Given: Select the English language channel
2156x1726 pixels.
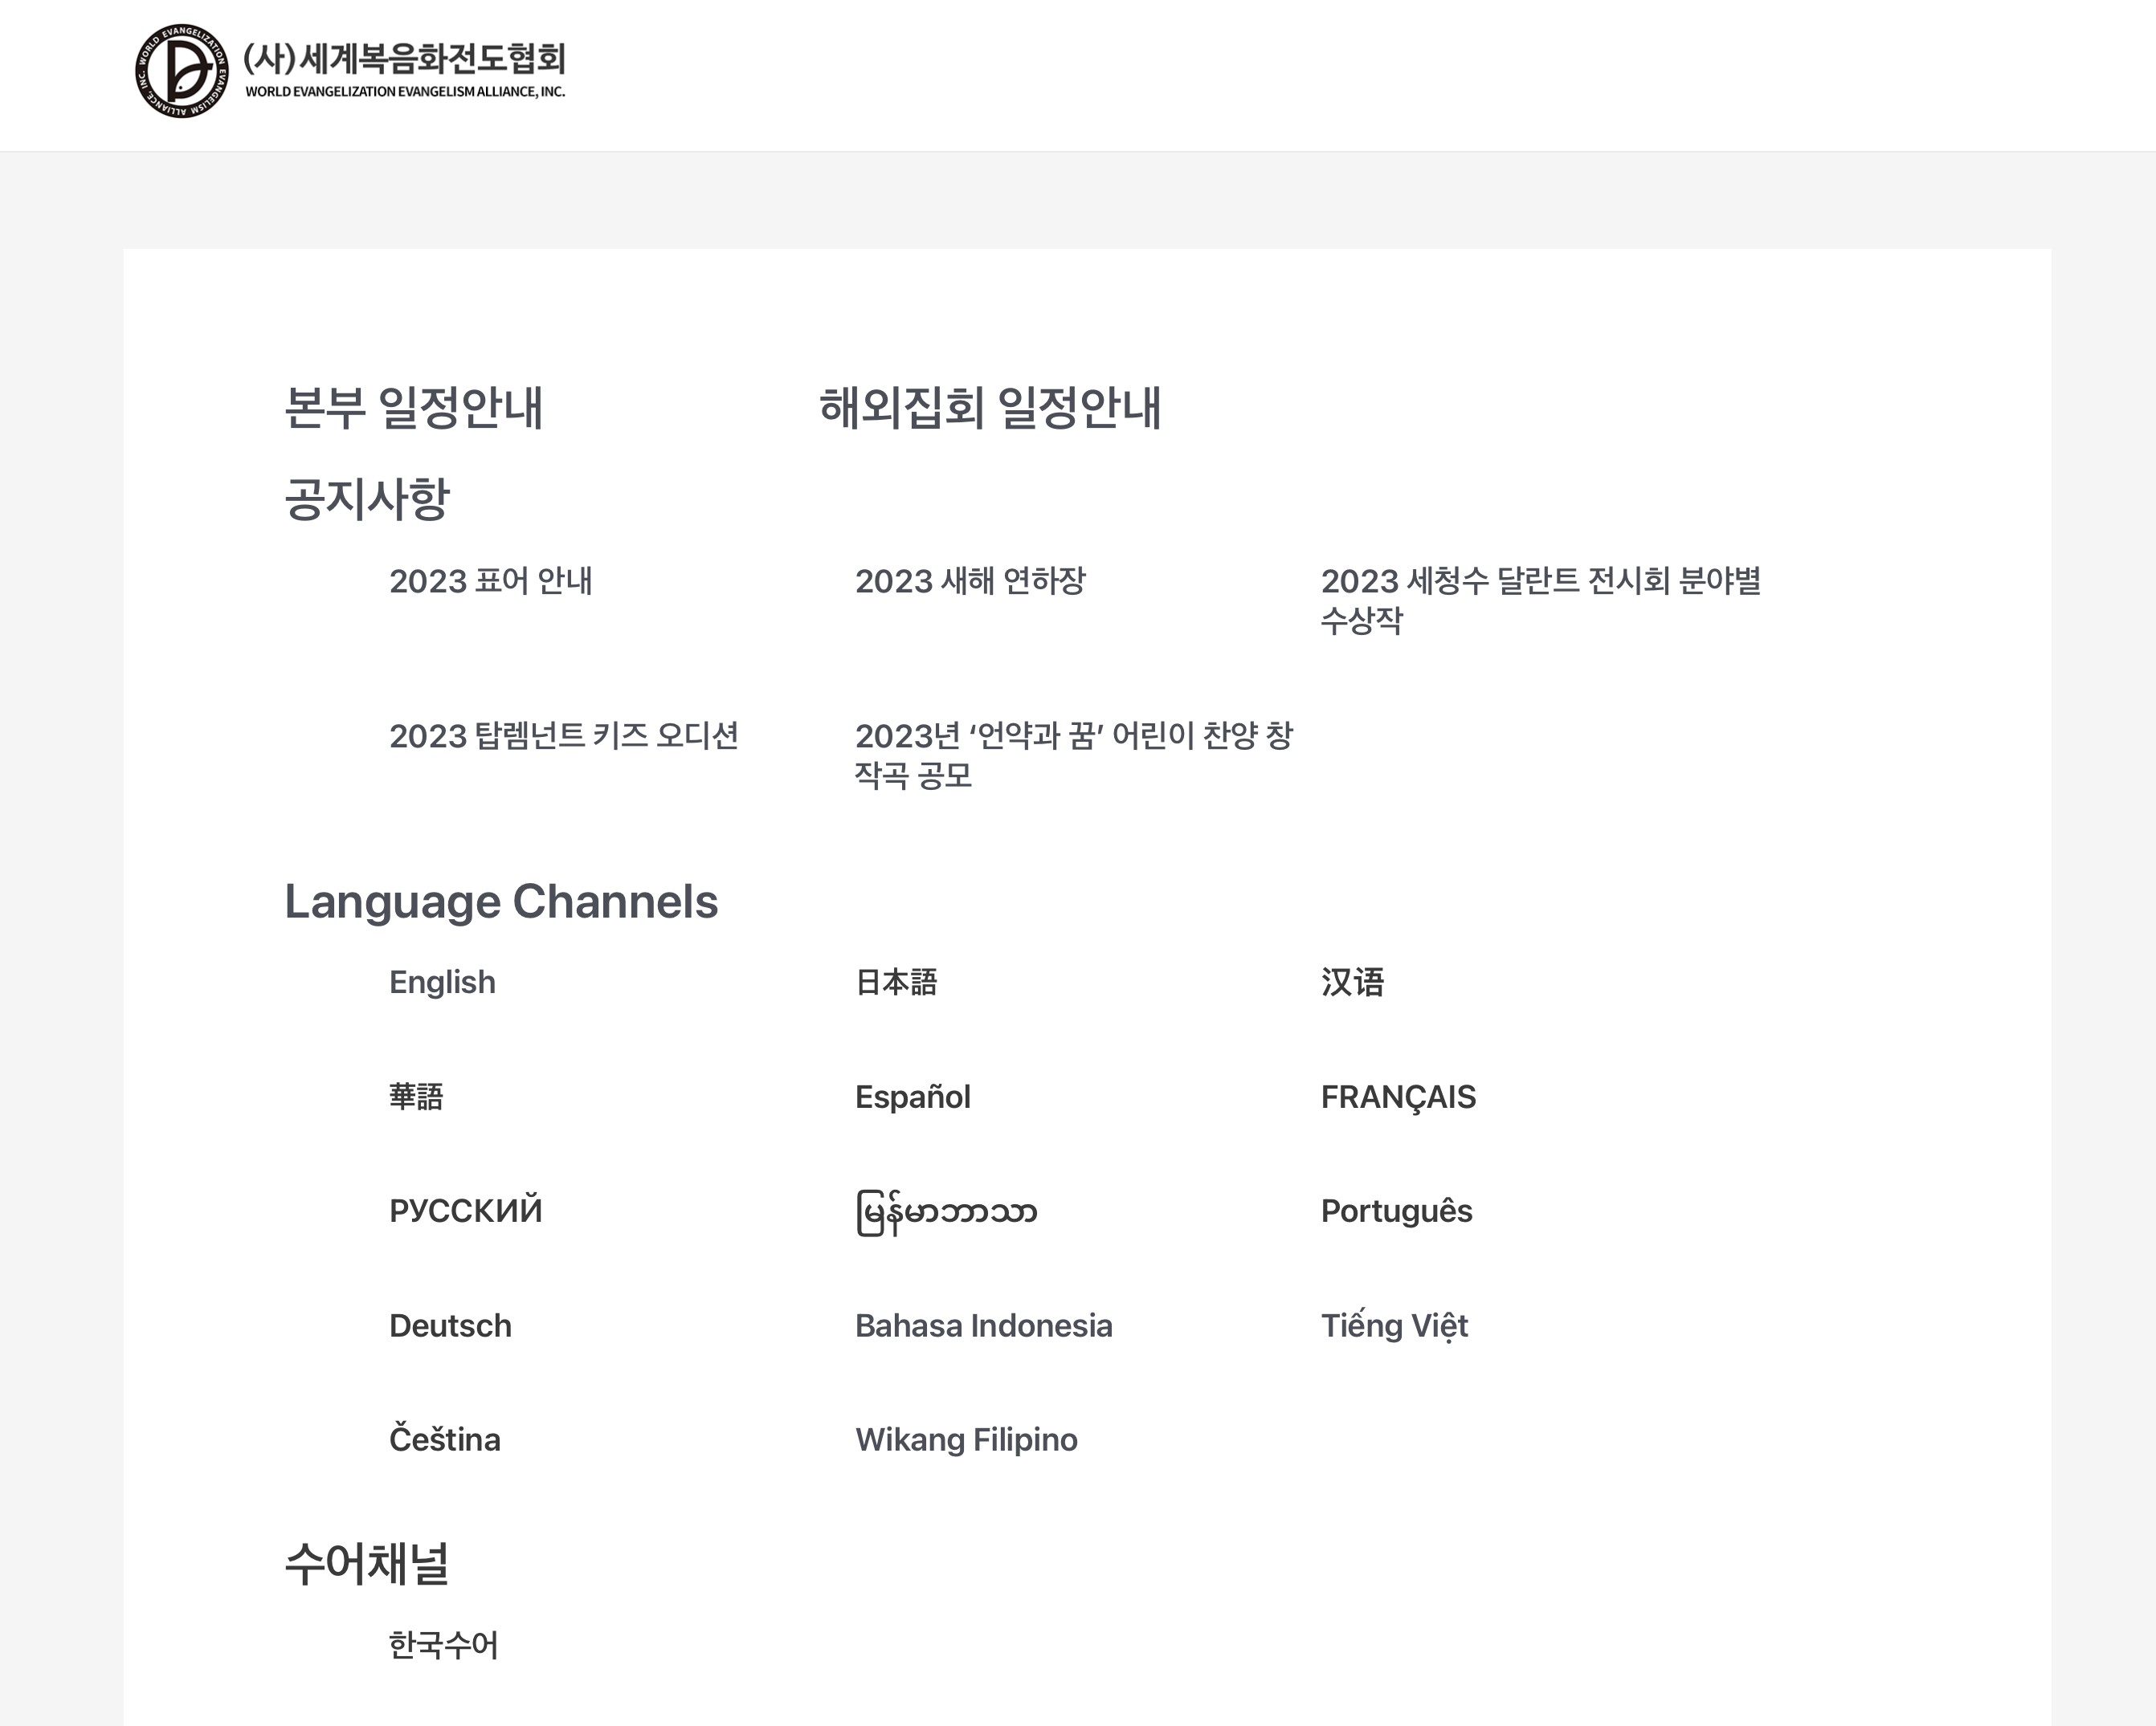Looking at the screenshot, I should coord(441,983).
